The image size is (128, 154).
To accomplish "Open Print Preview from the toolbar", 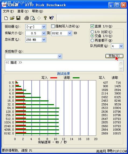I will point(33,18).
